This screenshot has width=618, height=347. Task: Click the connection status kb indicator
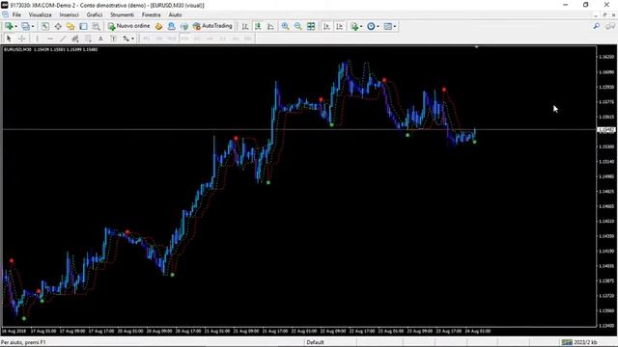tap(579, 342)
